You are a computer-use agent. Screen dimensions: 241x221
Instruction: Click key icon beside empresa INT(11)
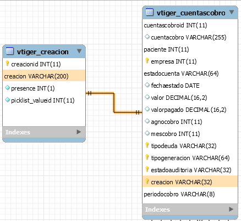click(x=147, y=61)
